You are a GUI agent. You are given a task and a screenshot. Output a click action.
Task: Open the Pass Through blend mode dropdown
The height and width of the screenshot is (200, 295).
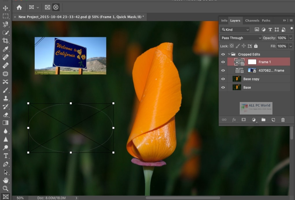tap(241, 38)
